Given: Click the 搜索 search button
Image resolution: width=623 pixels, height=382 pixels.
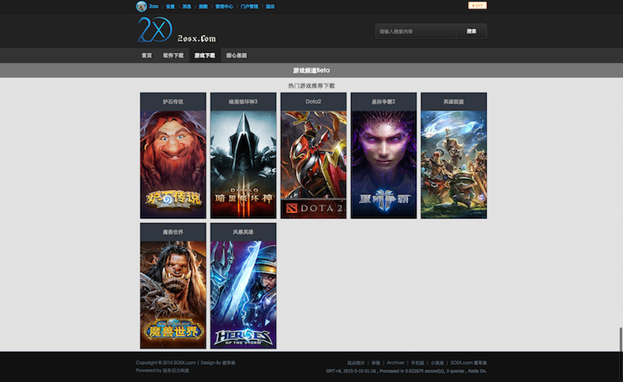Looking at the screenshot, I should [x=472, y=31].
